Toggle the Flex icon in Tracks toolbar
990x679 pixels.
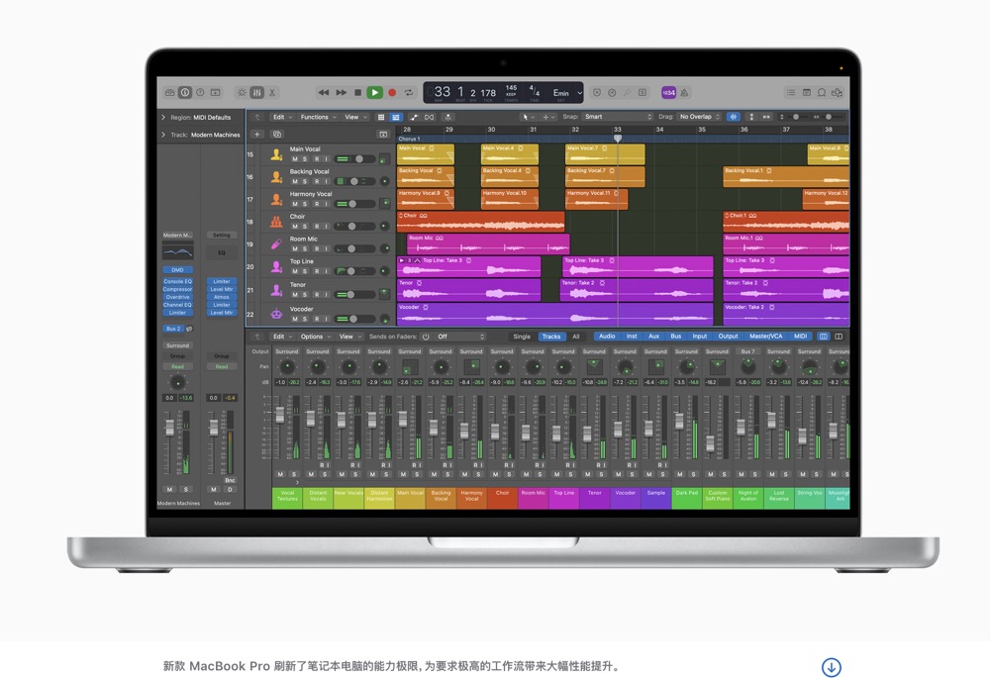point(430,118)
